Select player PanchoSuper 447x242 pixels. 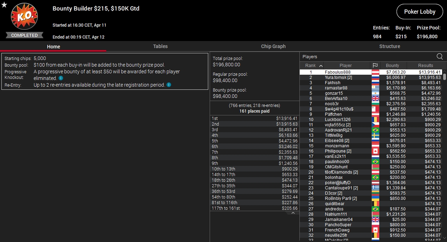371,225
